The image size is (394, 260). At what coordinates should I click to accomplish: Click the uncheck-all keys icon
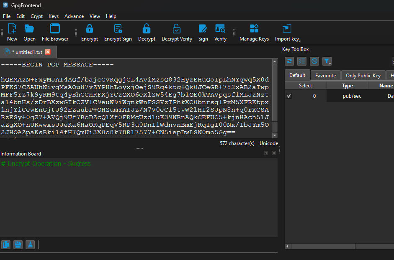[314, 61]
